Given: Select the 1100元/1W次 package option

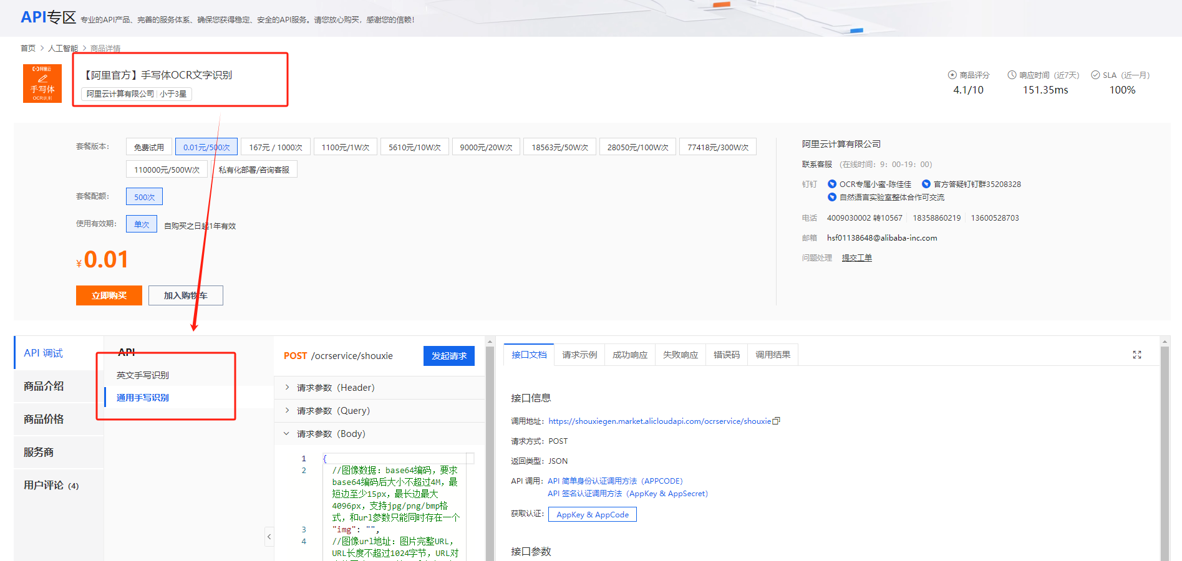Looking at the screenshot, I should click(x=346, y=147).
